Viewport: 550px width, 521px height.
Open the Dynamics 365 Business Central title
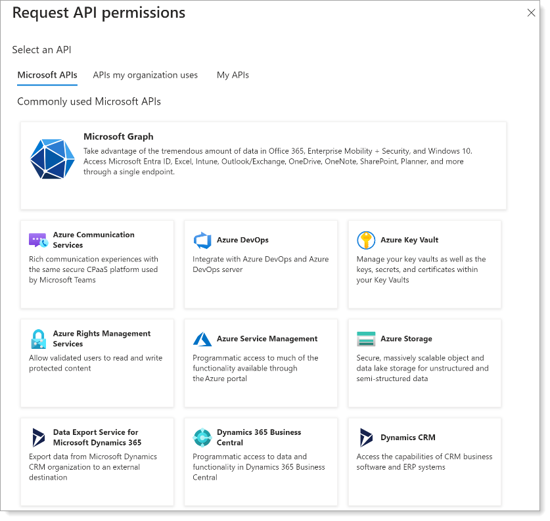click(x=259, y=437)
